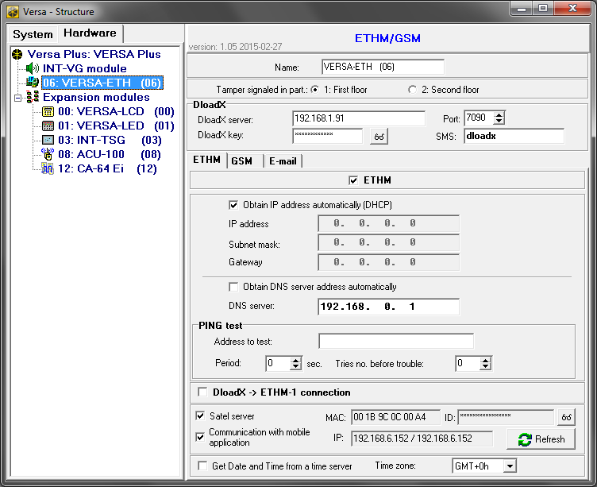Toggle the Satel server checkbox

click(x=200, y=415)
